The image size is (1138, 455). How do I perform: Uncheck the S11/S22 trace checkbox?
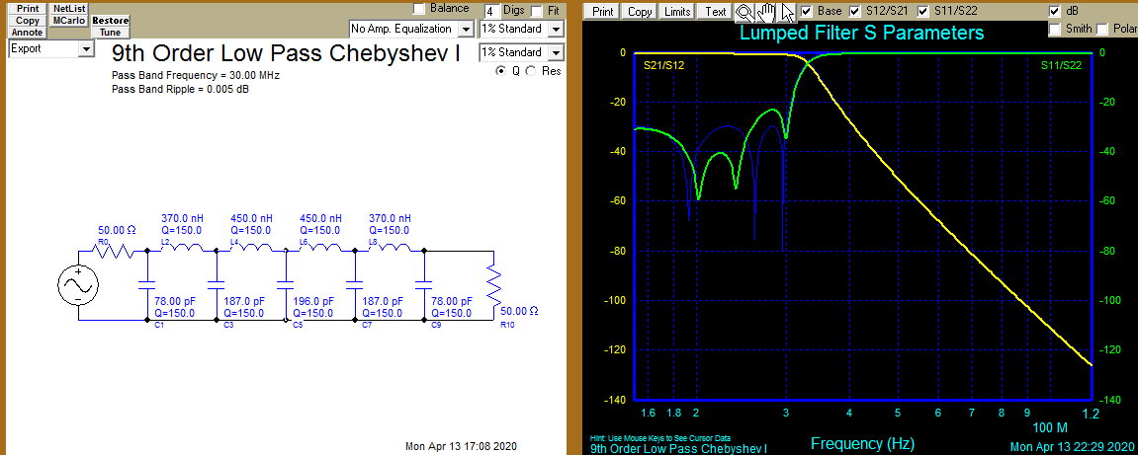tap(924, 11)
